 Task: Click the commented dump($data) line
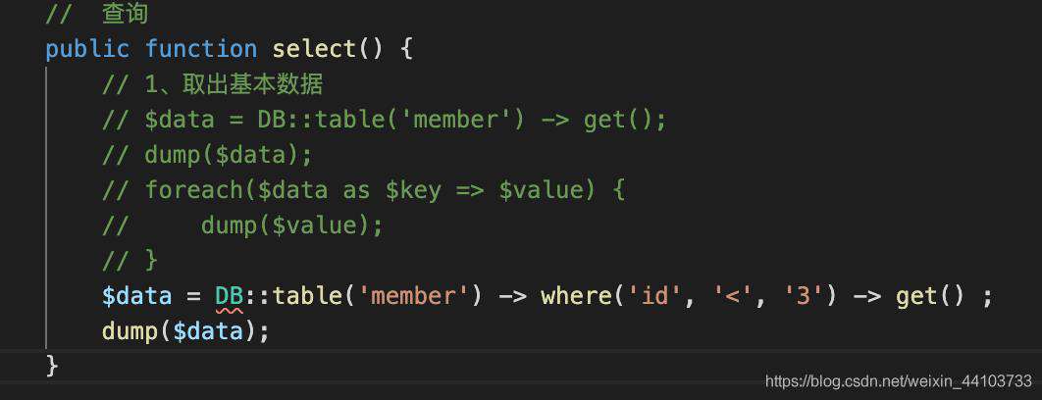(207, 156)
